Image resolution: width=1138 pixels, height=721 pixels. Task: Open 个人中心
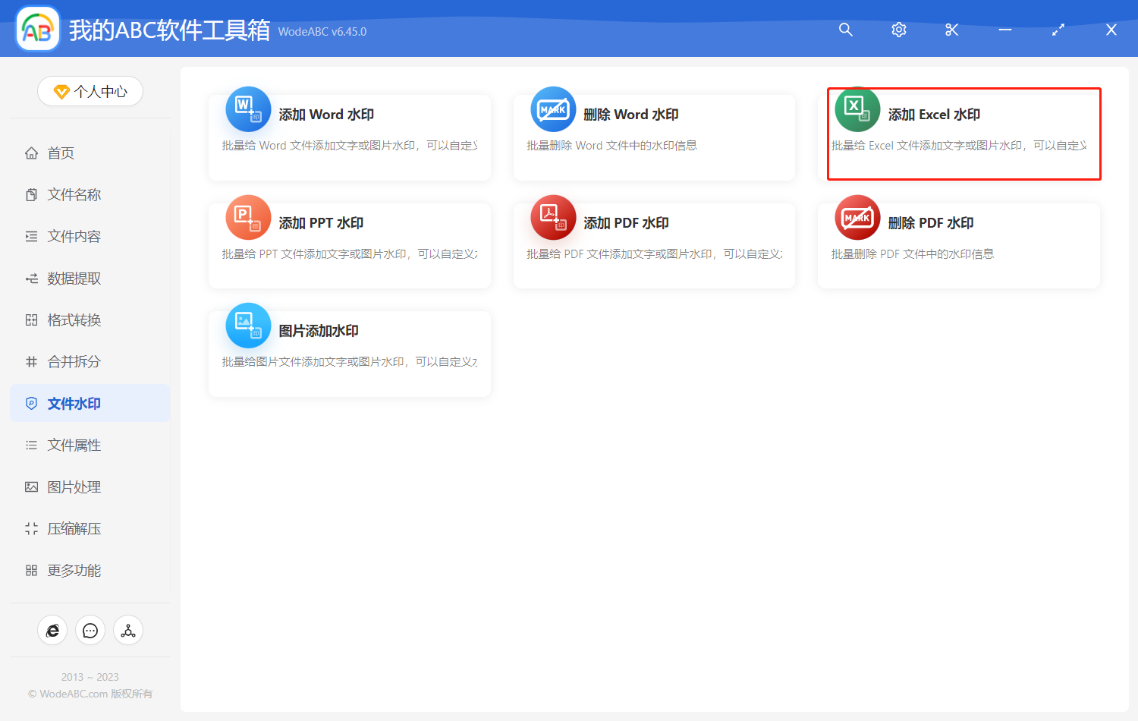(90, 91)
